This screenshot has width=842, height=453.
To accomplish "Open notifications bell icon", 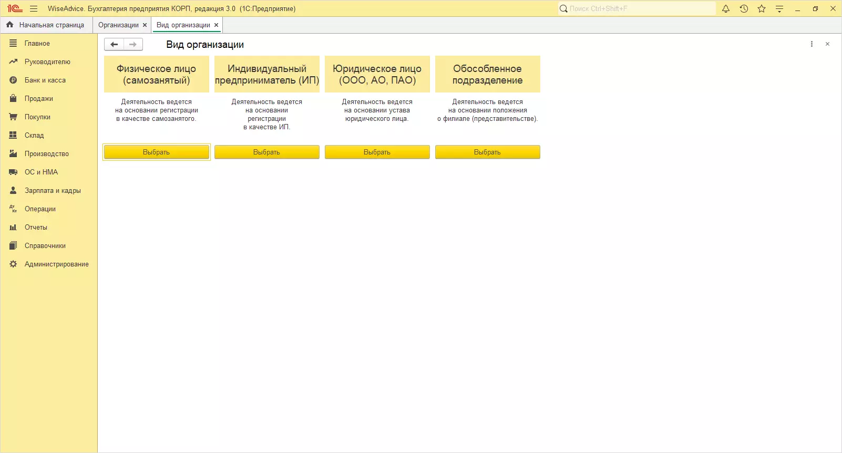I will pyautogui.click(x=726, y=8).
